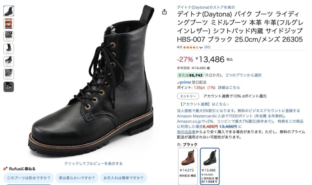Click the Rufus sparkle icon
Screen dimensions: 312x185
[x=5, y=169]
